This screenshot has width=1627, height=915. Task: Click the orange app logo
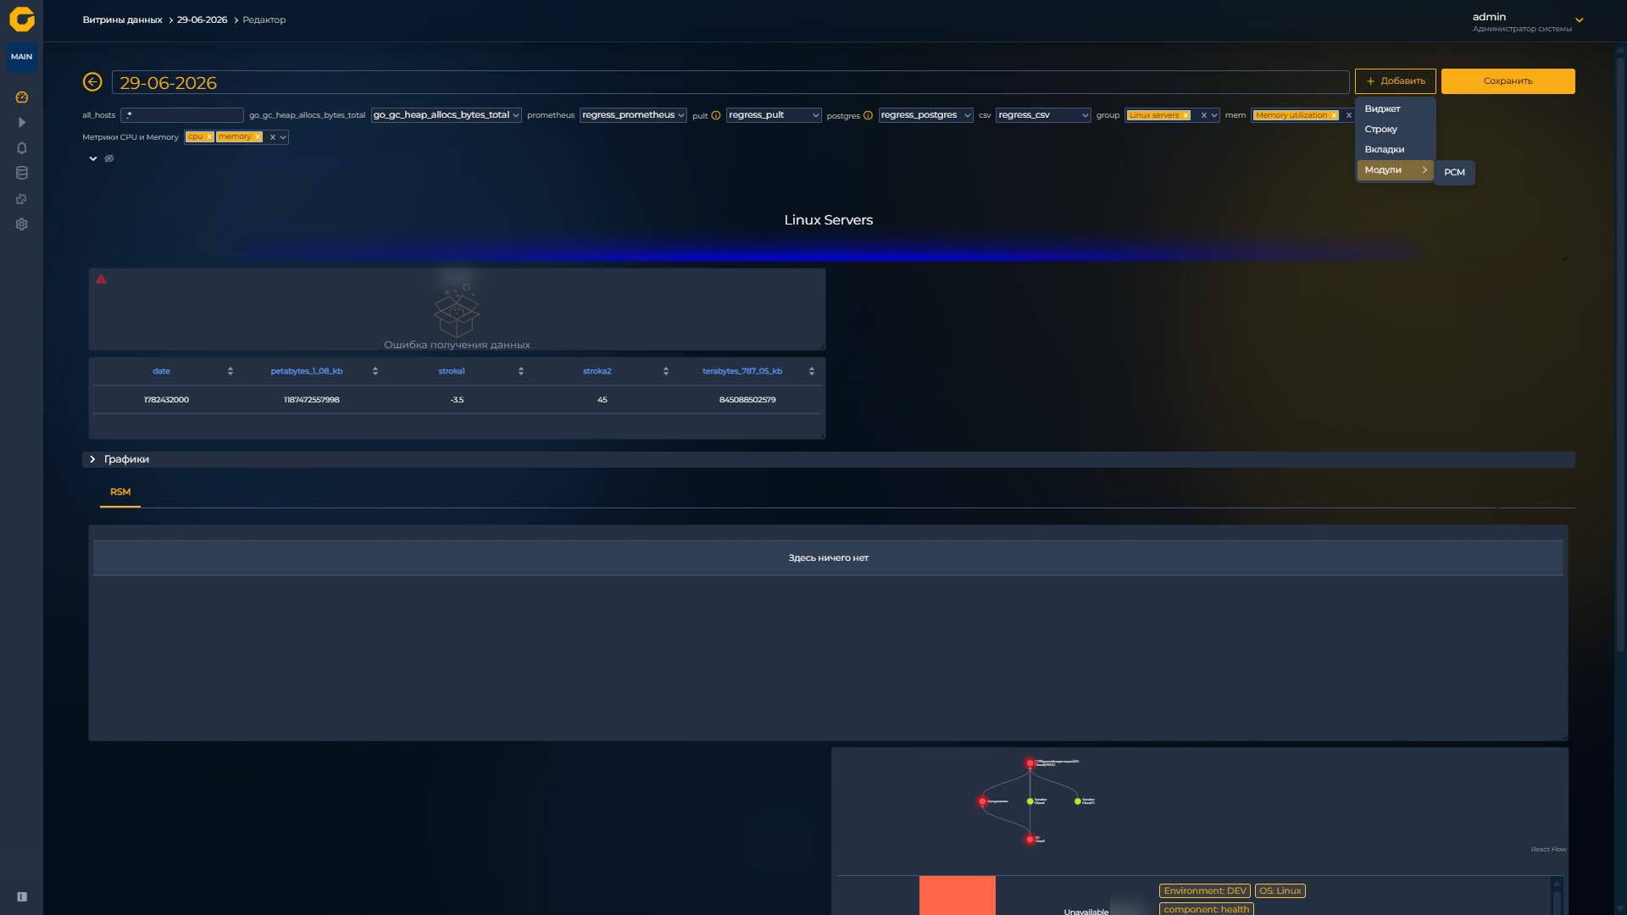click(22, 19)
